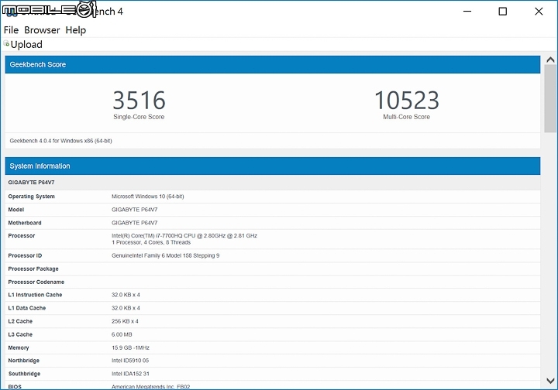Click the vertical scrollbar thumb
The image size is (558, 390).
coord(550,98)
